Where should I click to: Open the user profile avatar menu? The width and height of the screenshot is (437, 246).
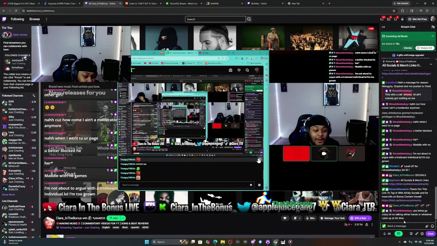point(433,19)
